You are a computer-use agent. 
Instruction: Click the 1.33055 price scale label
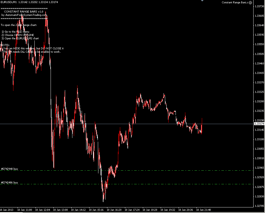tap(259, 149)
